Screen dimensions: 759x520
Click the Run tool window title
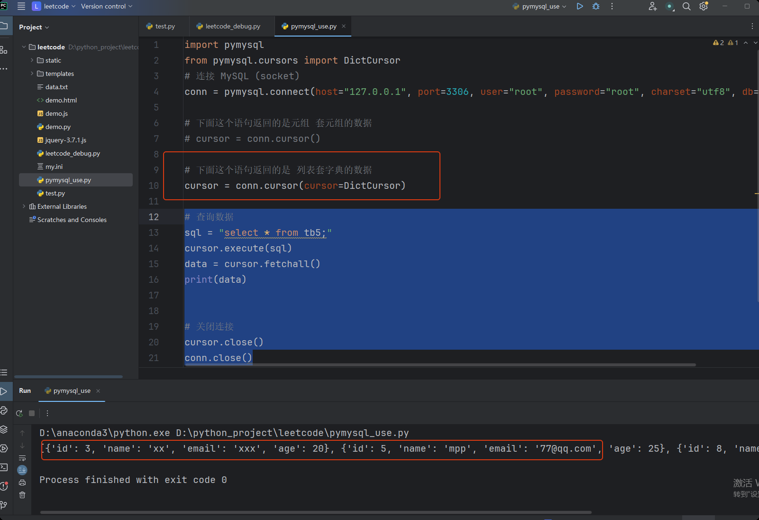25,391
